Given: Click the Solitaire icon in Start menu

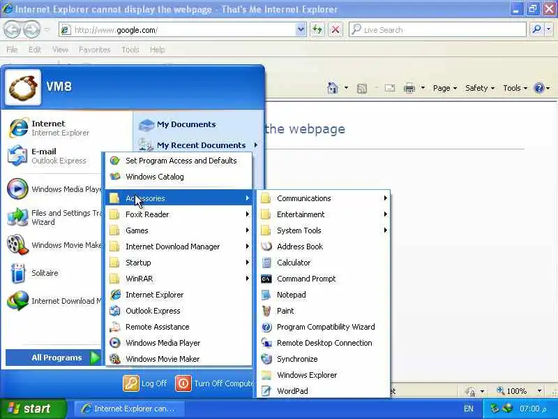Looking at the screenshot, I should click(x=18, y=273).
